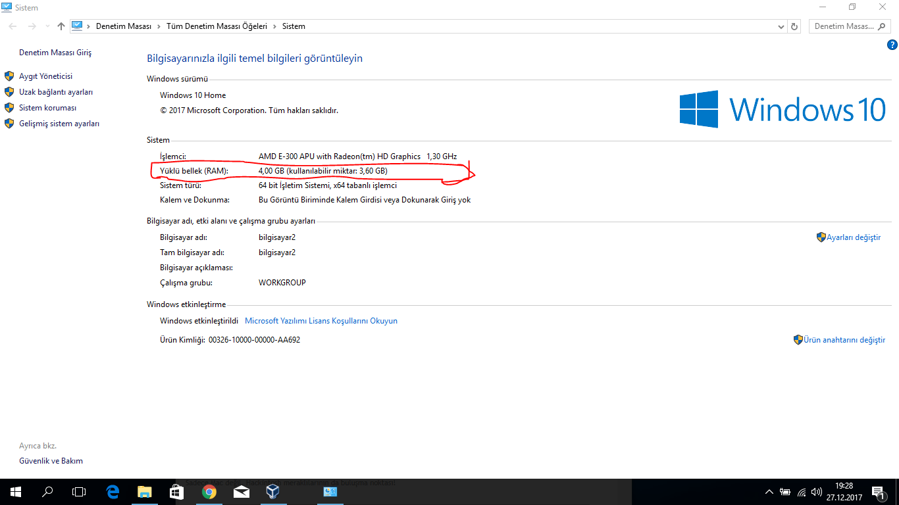Open Task View
This screenshot has width=899, height=505.
tap(79, 492)
